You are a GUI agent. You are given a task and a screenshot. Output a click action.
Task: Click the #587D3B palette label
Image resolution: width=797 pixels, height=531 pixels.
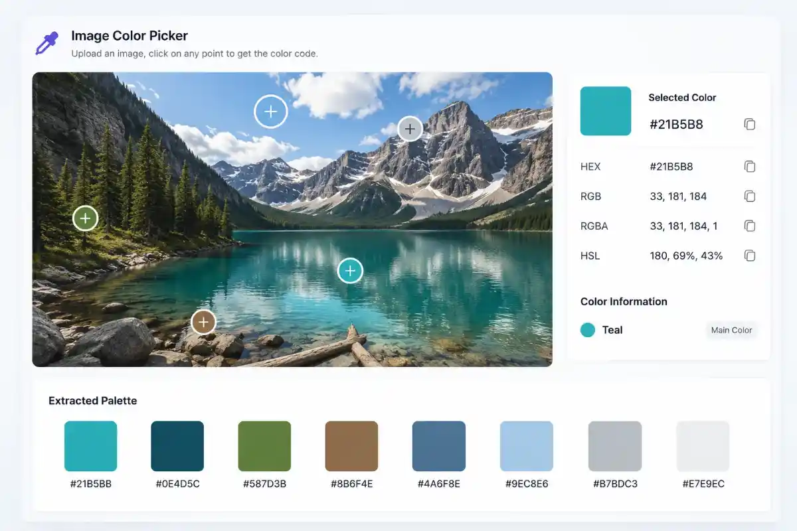pos(264,484)
